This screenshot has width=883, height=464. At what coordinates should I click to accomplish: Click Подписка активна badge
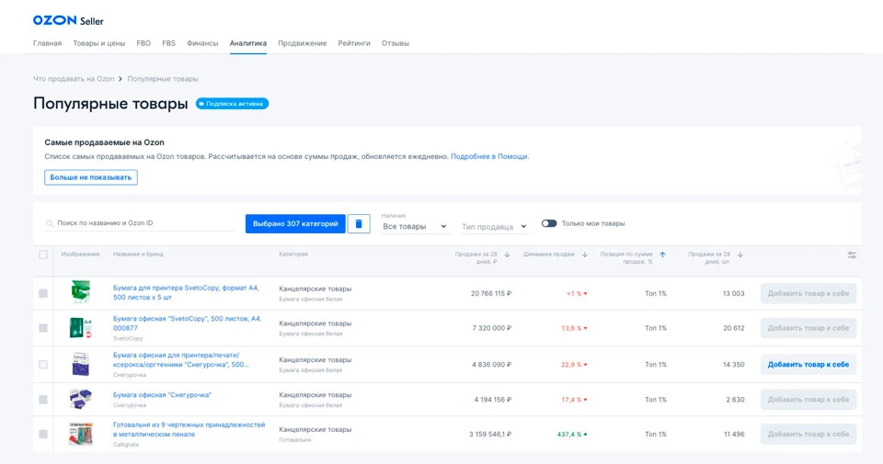pos(232,104)
